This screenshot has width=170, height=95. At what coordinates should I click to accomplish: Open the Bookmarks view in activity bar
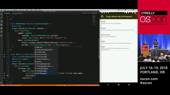1,32
